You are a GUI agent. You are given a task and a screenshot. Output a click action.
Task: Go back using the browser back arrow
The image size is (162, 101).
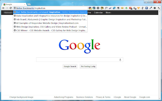point(3,8)
